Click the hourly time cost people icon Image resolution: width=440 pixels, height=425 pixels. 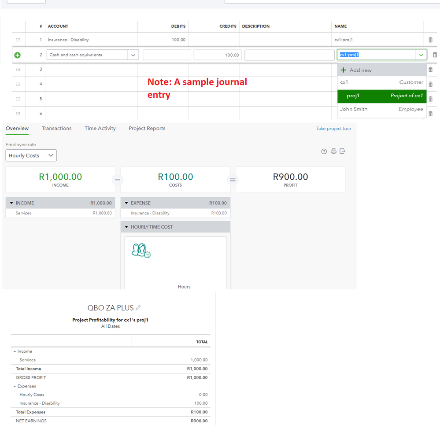[141, 251]
